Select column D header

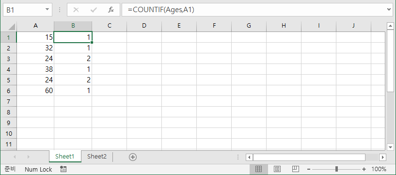[x=144, y=26]
